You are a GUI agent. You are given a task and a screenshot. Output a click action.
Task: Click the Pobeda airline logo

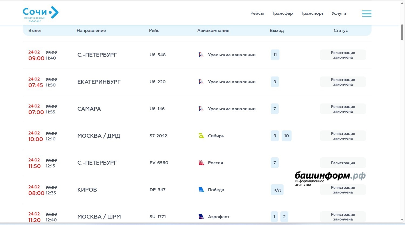(x=201, y=190)
